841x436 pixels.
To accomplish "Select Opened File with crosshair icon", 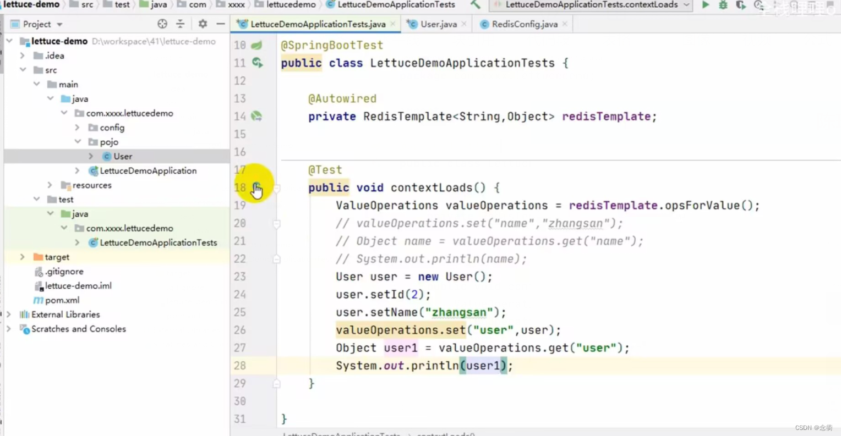I will [x=162, y=24].
